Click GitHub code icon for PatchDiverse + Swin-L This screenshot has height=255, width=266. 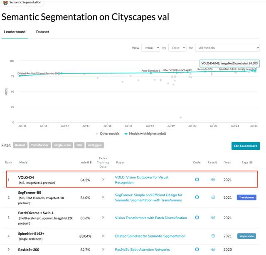[197, 218]
